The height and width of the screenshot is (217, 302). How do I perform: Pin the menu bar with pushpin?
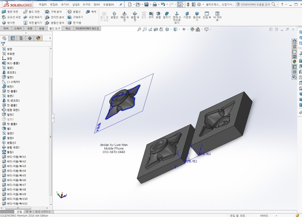click(x=121, y=4)
